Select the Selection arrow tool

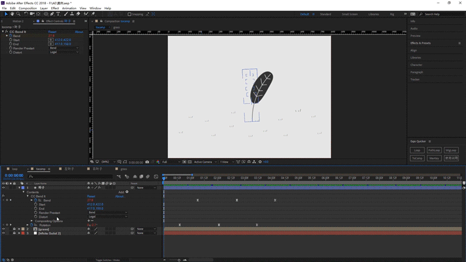(x=6, y=14)
